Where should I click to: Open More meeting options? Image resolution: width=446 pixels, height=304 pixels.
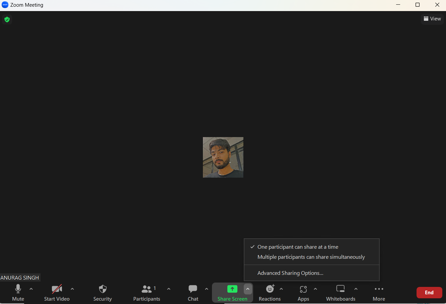(x=378, y=292)
